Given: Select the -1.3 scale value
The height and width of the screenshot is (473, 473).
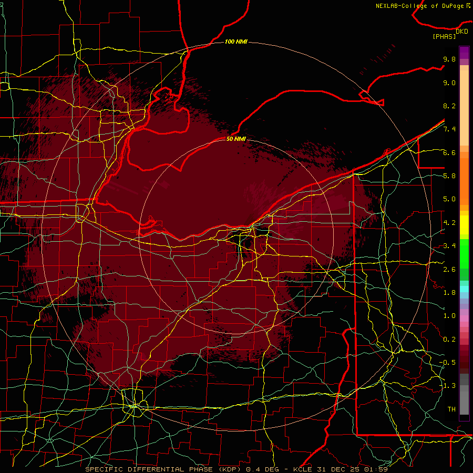Looking at the screenshot, I should click(x=447, y=386).
